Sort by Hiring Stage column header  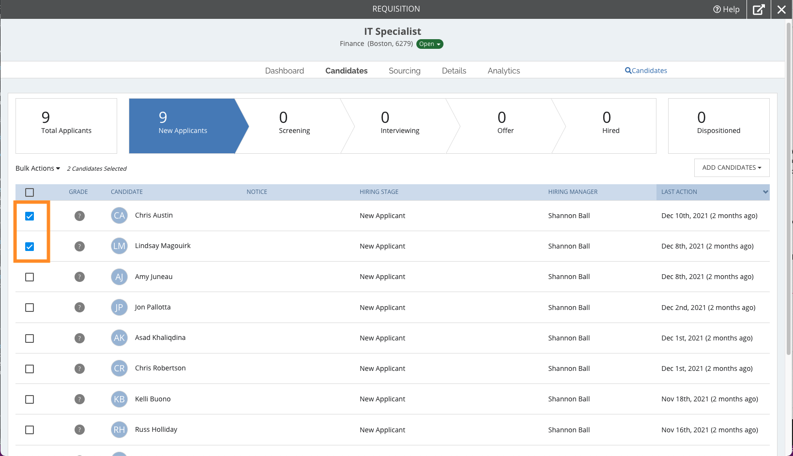point(379,192)
